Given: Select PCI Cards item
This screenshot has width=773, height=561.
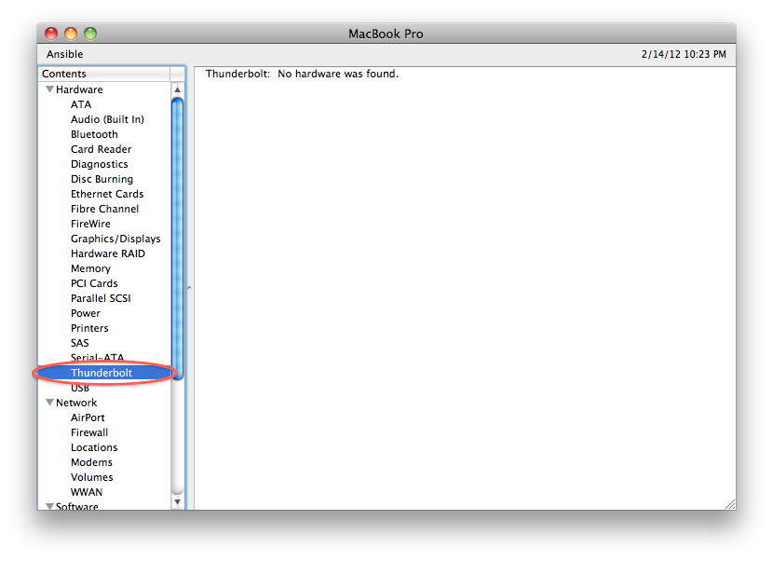Looking at the screenshot, I should coord(94,283).
